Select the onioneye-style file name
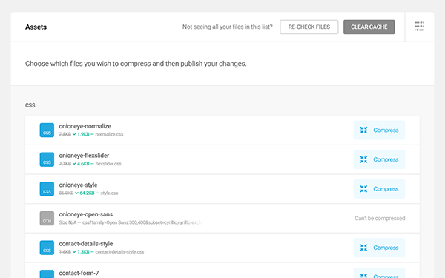This screenshot has height=278, width=445. click(x=78, y=185)
